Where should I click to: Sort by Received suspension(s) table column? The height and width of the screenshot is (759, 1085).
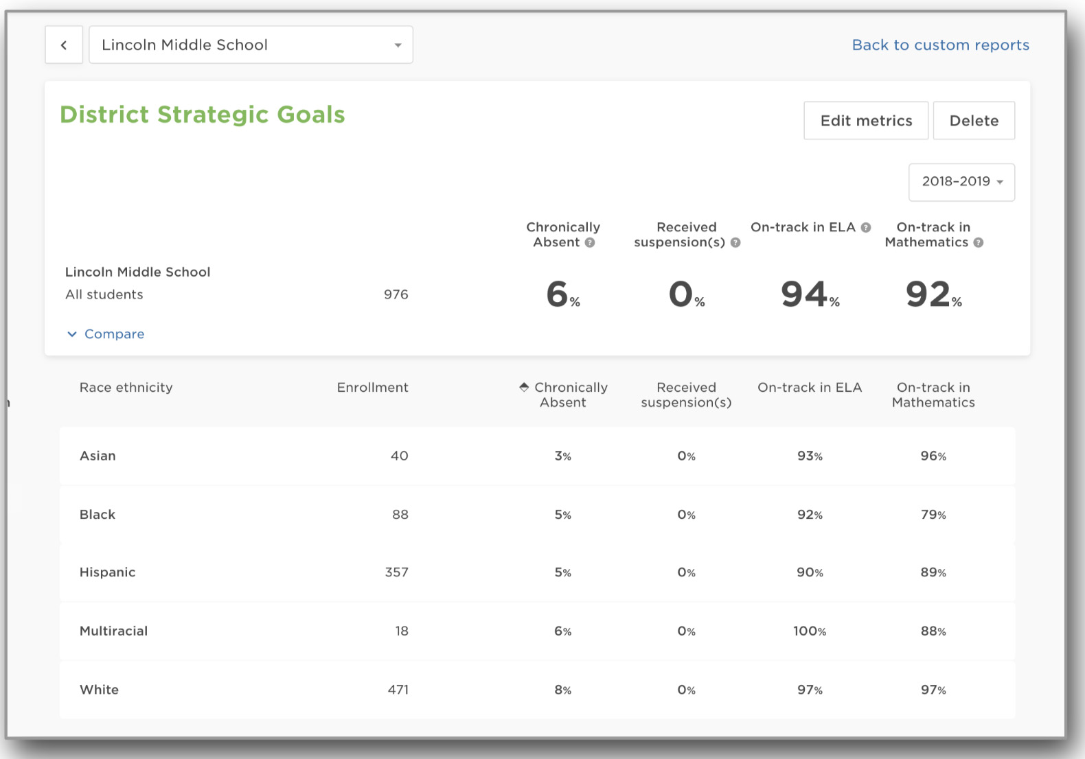686,395
